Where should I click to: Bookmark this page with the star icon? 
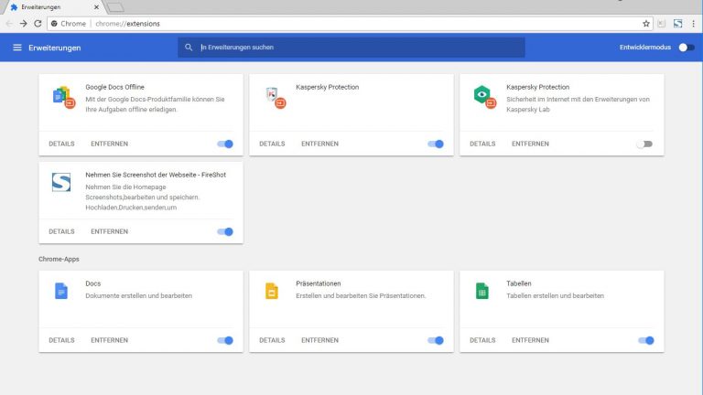[646, 23]
